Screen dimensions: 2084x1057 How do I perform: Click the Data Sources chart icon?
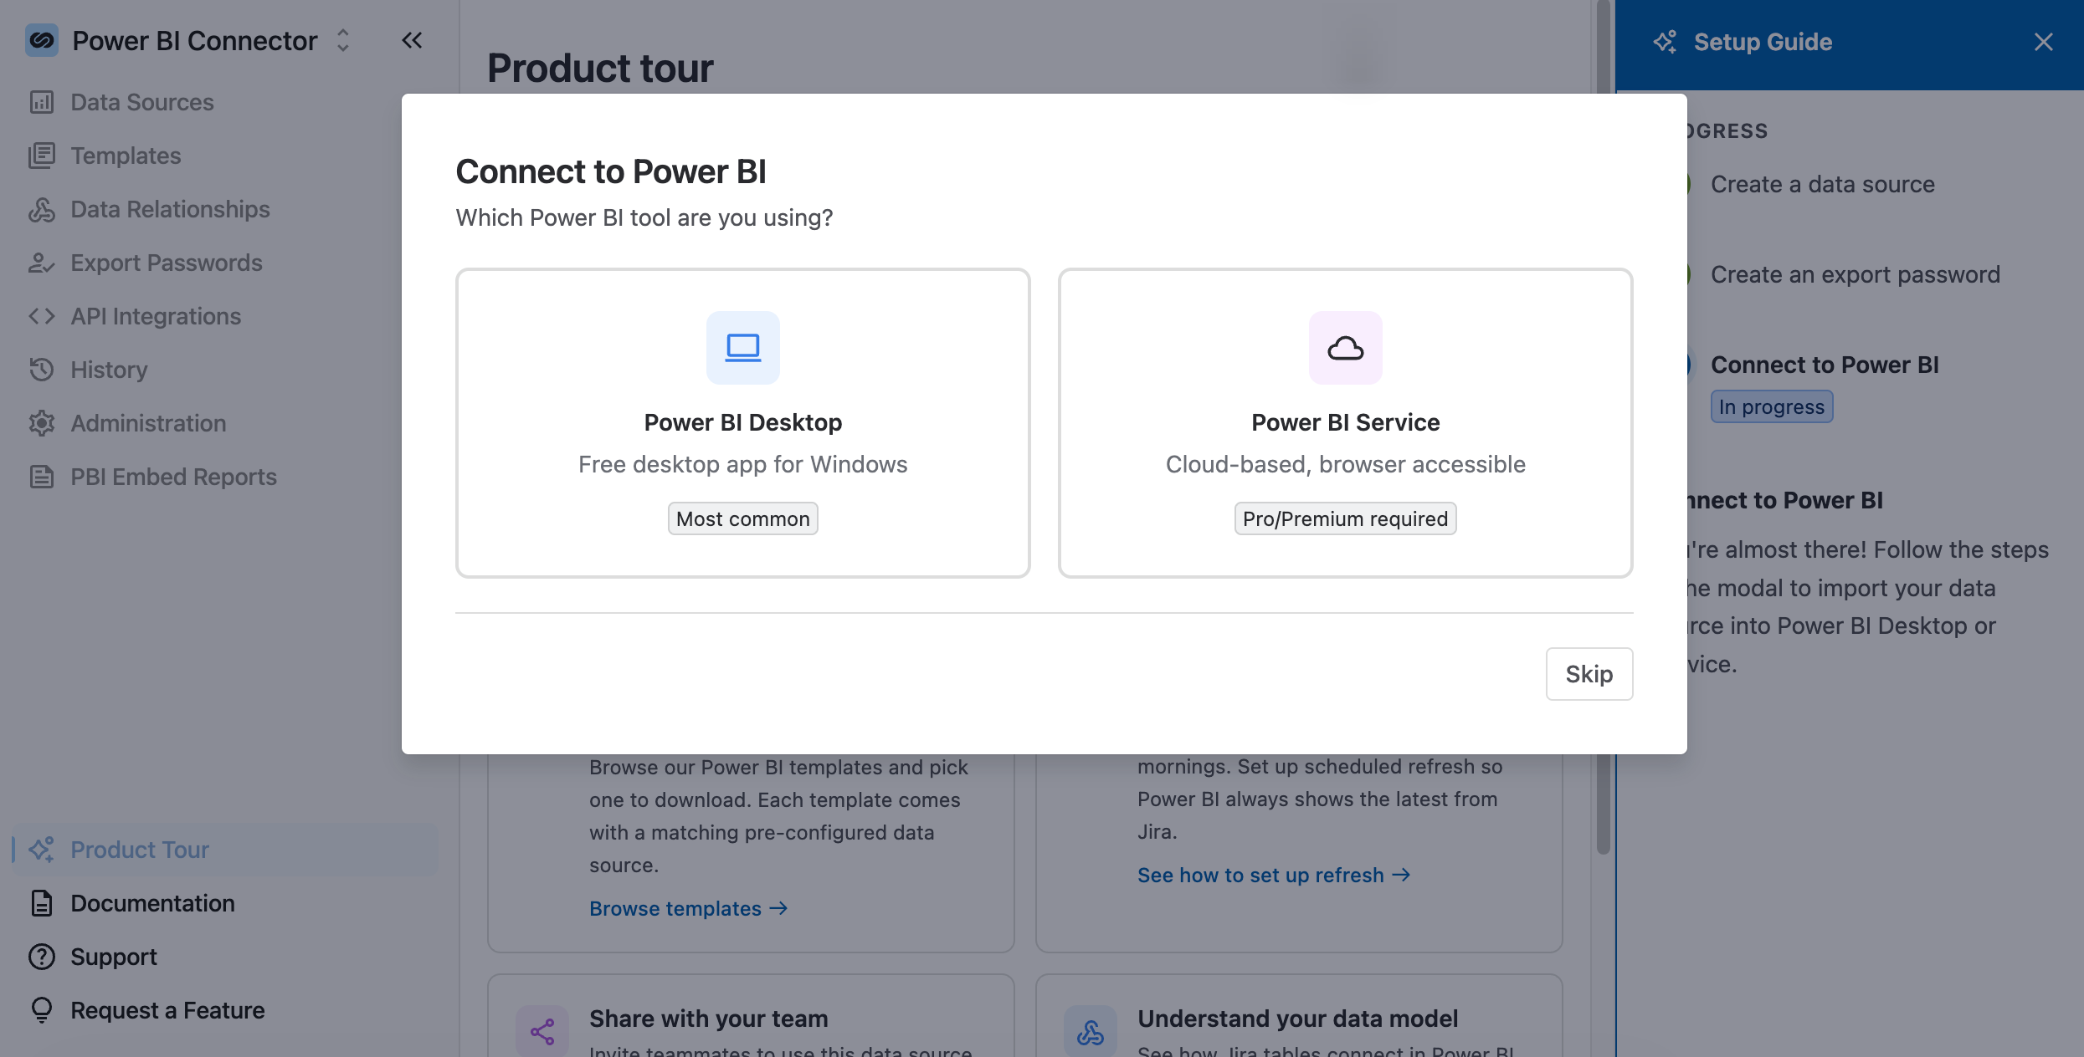42,102
